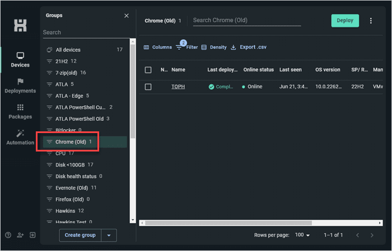Close the Groups panel

click(x=127, y=16)
